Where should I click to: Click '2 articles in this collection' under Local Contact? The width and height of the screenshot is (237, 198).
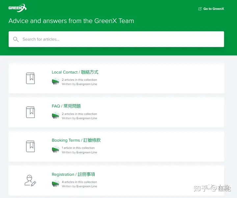(79, 79)
